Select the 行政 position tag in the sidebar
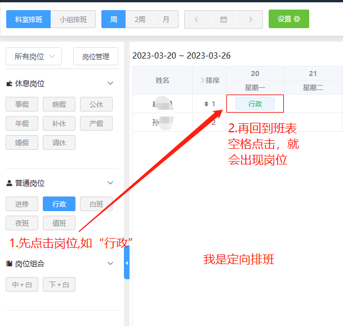 point(59,204)
